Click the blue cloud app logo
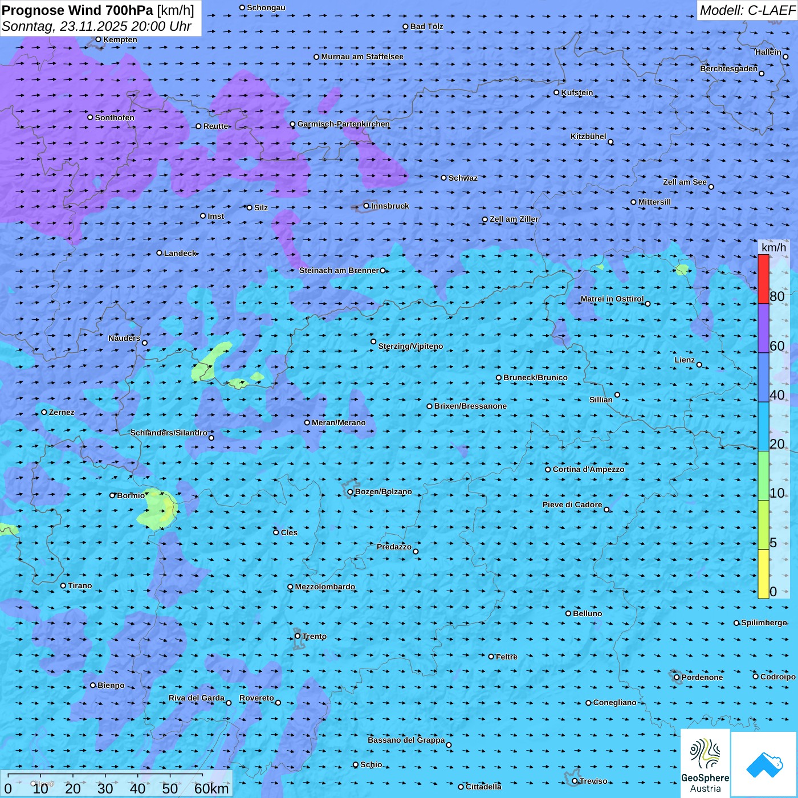The width and height of the screenshot is (798, 798). pos(764,765)
